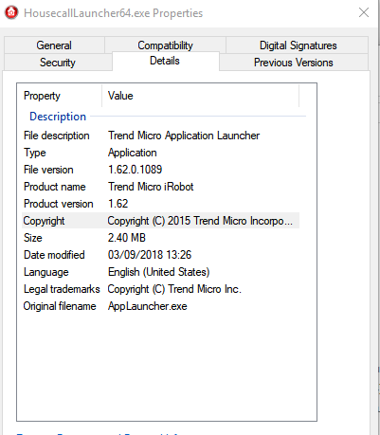Select the 2.40 MB size value
Image resolution: width=380 pixels, height=435 pixels.
click(127, 238)
